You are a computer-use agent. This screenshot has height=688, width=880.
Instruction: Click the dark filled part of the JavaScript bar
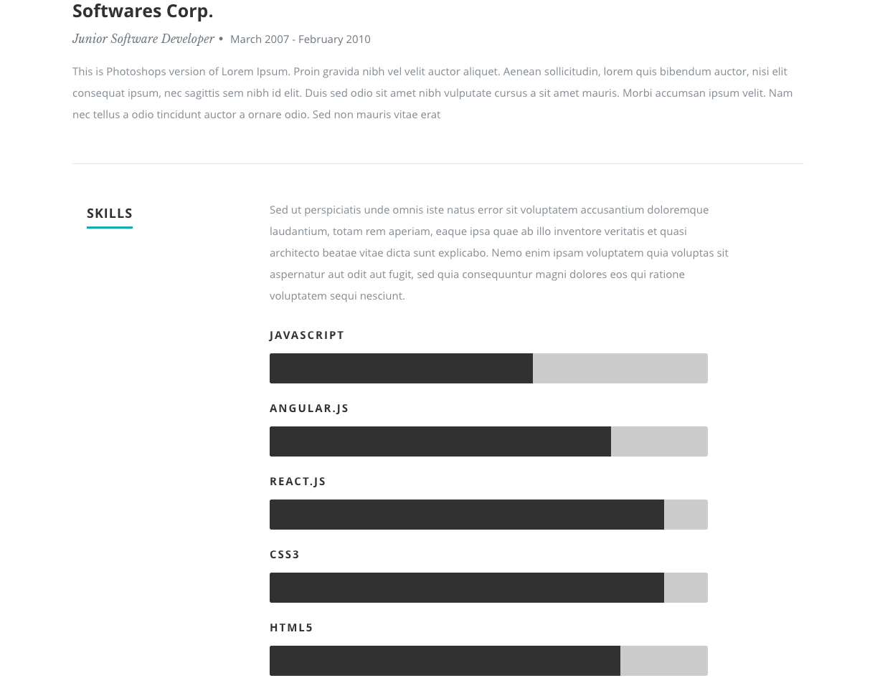tap(401, 368)
